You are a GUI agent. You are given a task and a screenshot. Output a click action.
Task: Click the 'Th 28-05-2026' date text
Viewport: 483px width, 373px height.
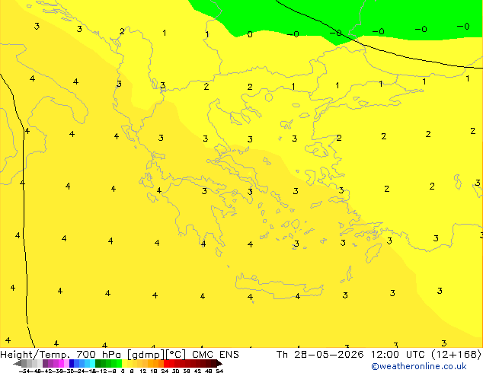click(320, 355)
